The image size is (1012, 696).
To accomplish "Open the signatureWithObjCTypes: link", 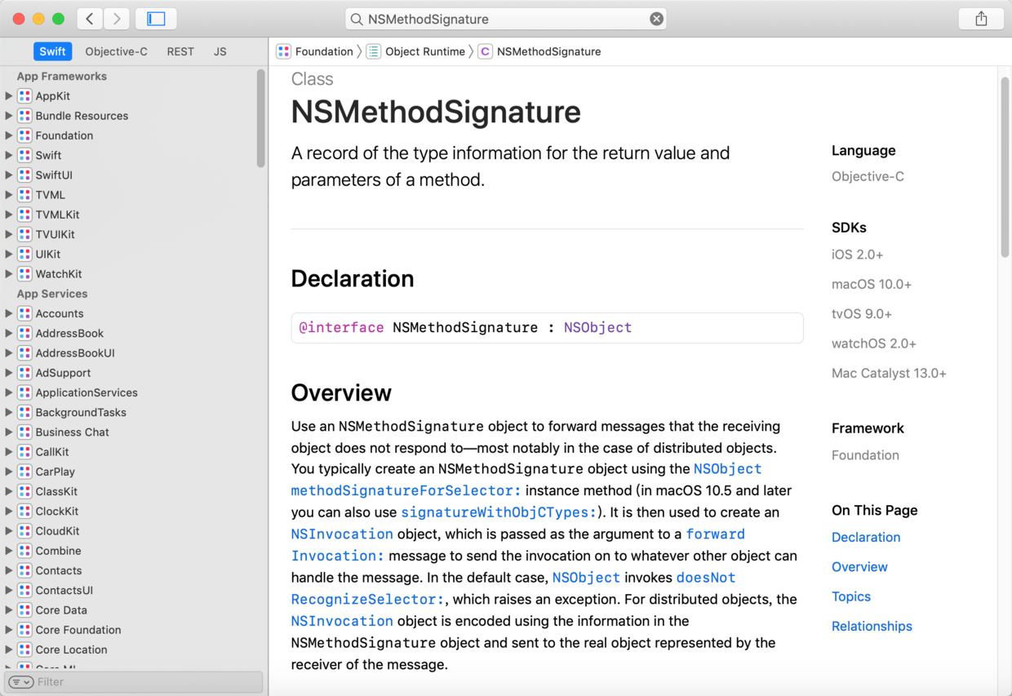I will point(499,512).
